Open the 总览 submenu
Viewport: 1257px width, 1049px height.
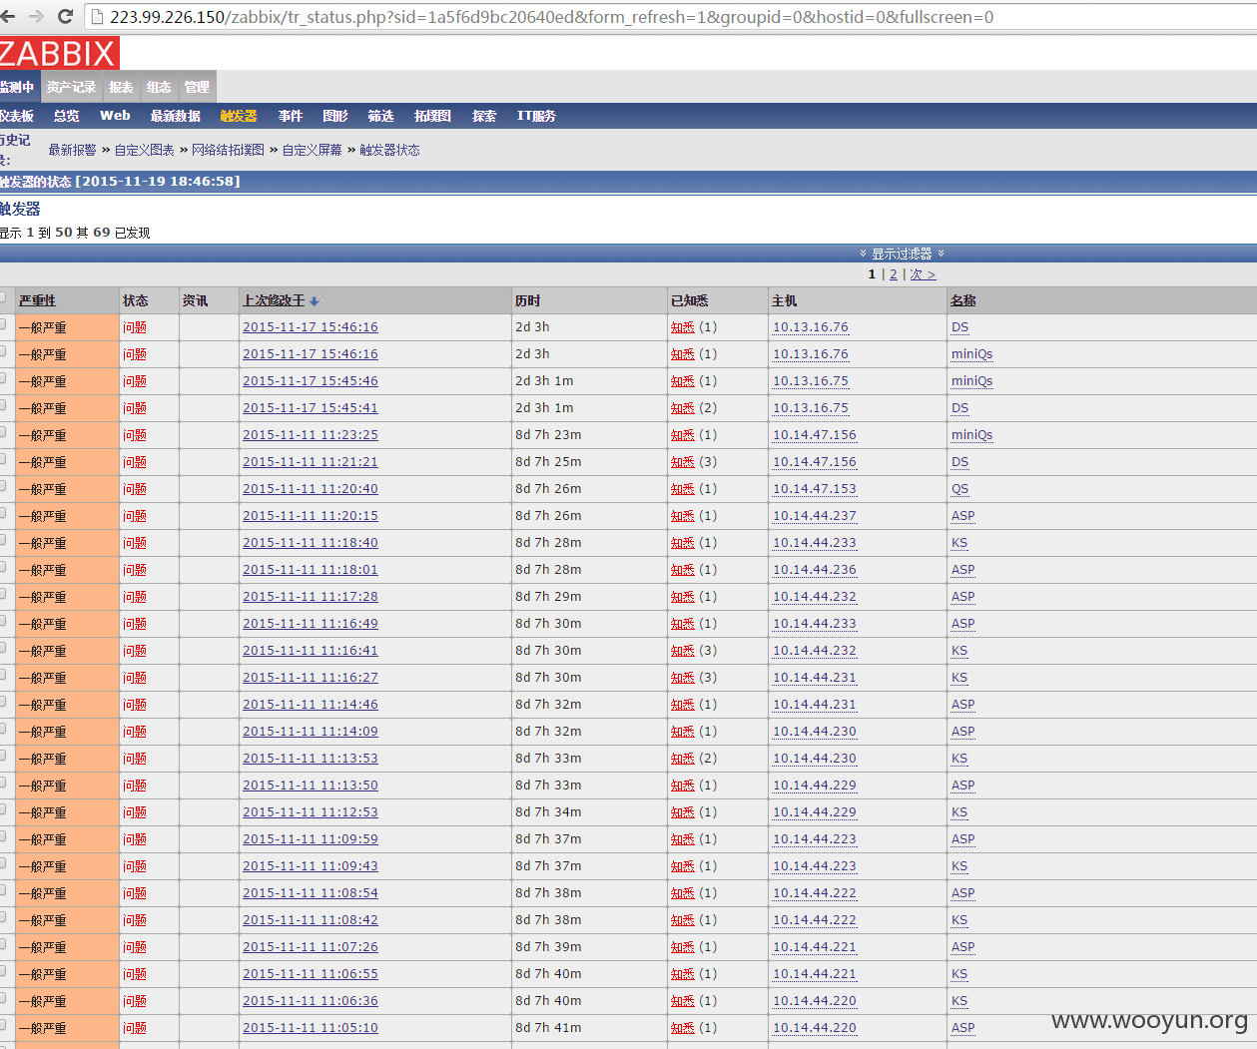pos(67,116)
